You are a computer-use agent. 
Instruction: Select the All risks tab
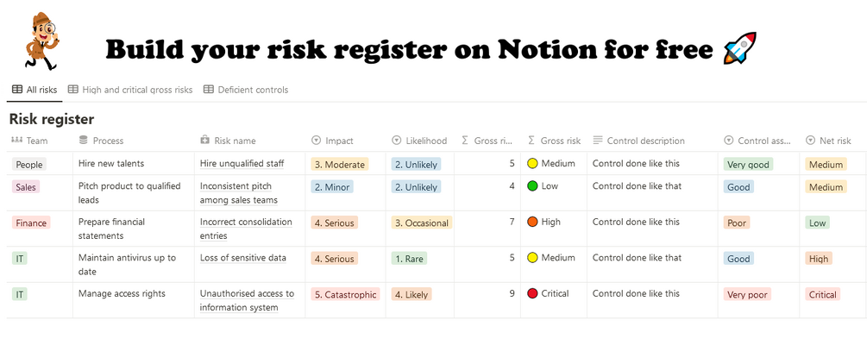point(35,90)
